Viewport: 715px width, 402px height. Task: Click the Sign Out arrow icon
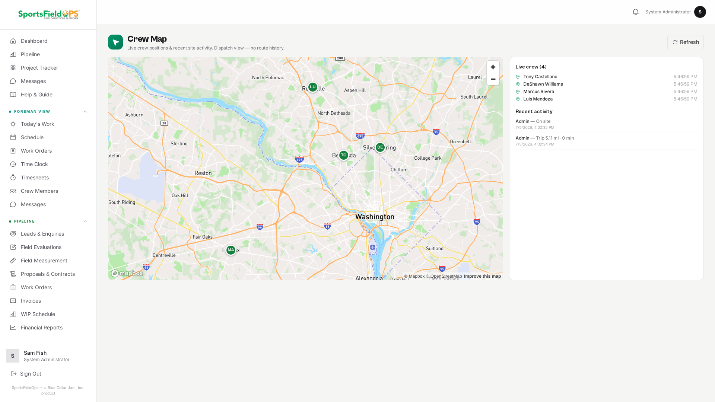tap(14, 374)
